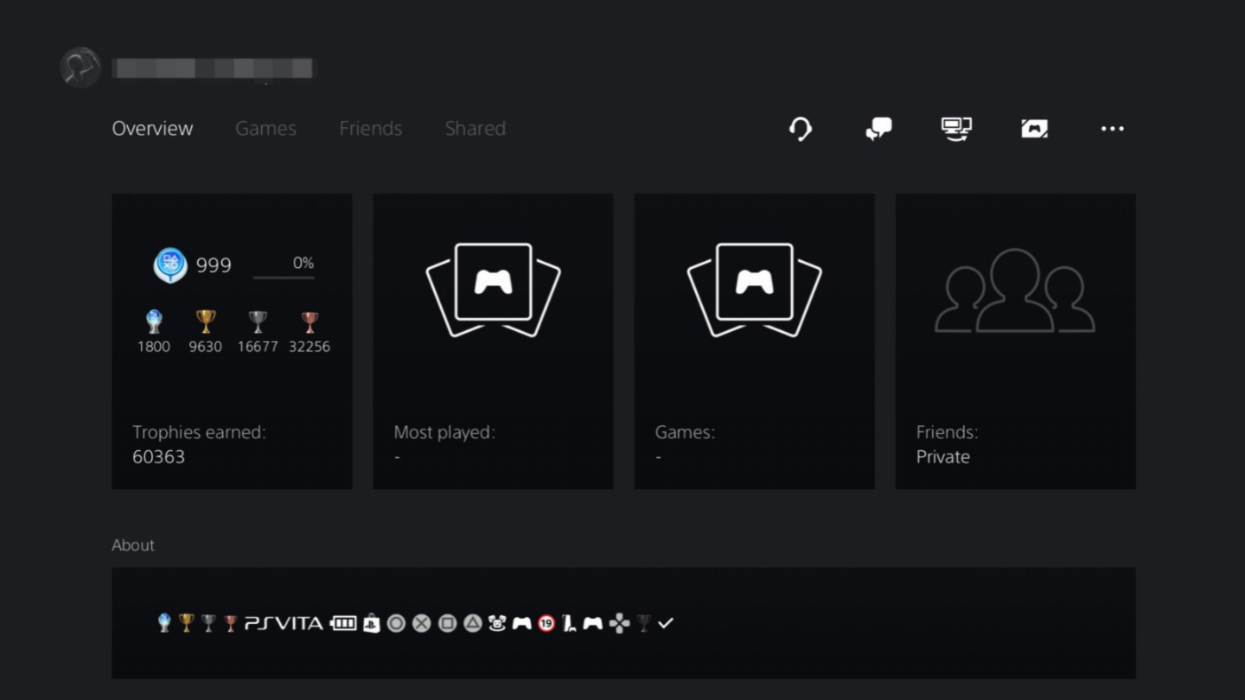Click the checkmark icon in About
This screenshot has width=1245, height=700.
click(665, 623)
